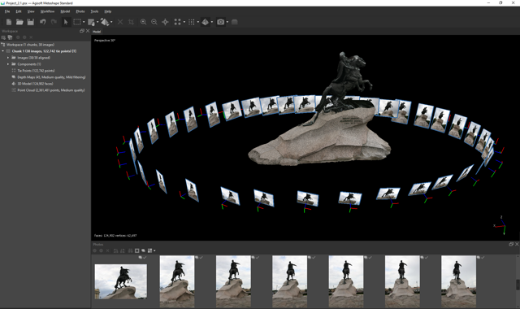Open the Show Cameras dropdown arrow
Image resolution: width=520 pixels, height=309 pixels.
click(227, 22)
